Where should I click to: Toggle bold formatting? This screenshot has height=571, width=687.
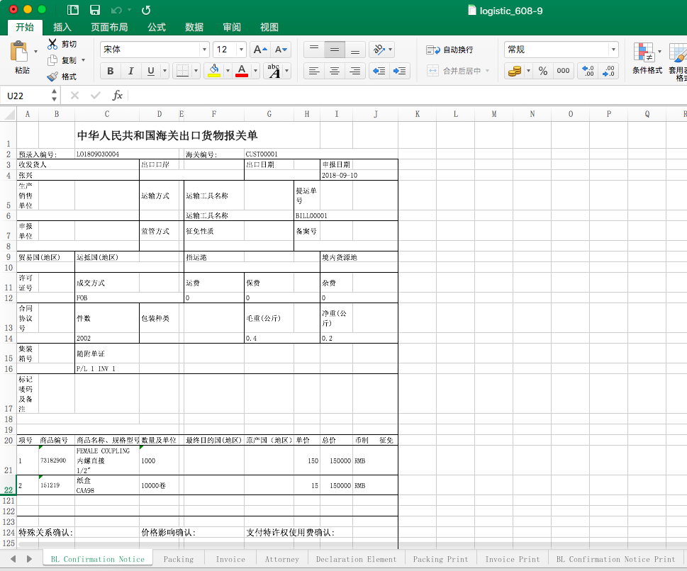pyautogui.click(x=110, y=71)
